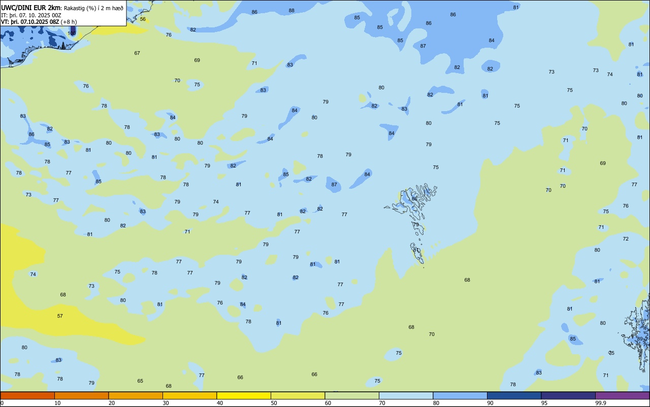Click the legend tick label "0"
This screenshot has width=650, height=407.
2,403
